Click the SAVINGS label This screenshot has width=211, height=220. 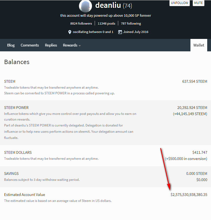click(x=11, y=174)
